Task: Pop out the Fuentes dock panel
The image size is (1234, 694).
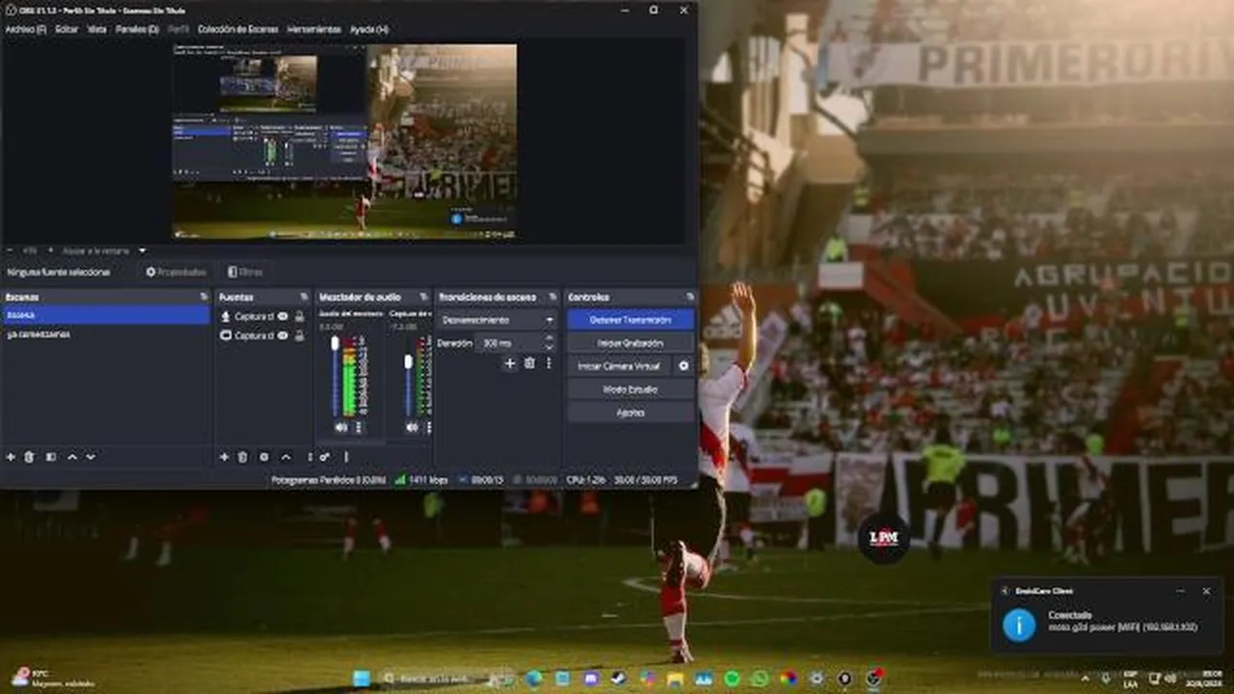Action: 304,297
